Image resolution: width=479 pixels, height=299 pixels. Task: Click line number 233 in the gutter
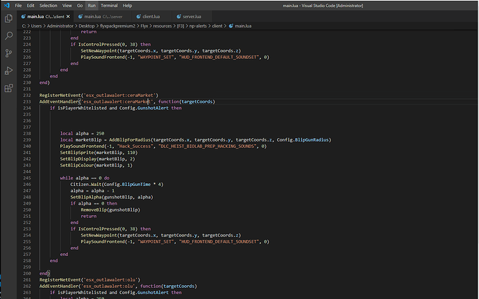(26, 101)
